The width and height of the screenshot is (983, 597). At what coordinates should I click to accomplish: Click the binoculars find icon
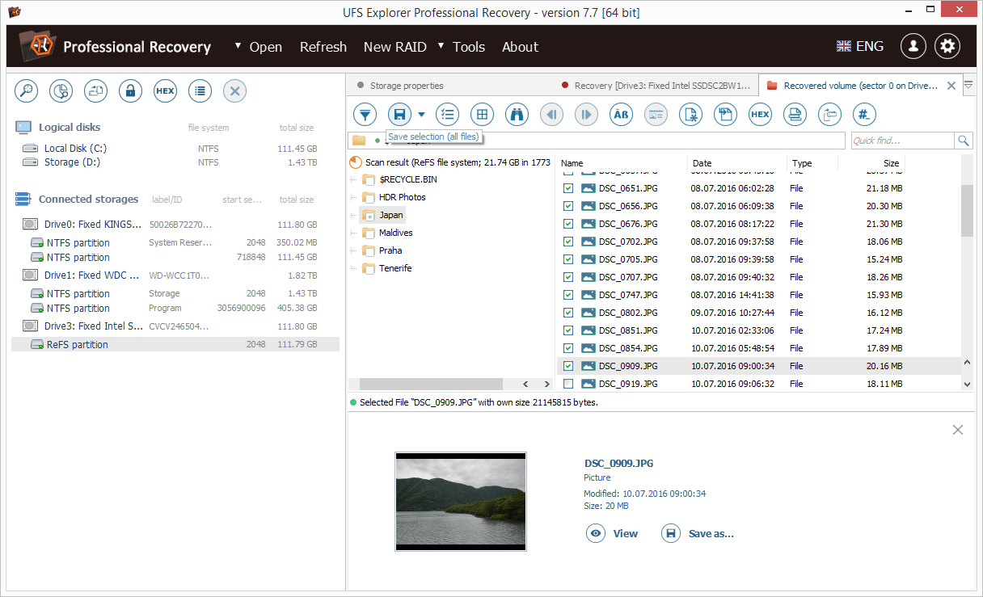tap(517, 115)
